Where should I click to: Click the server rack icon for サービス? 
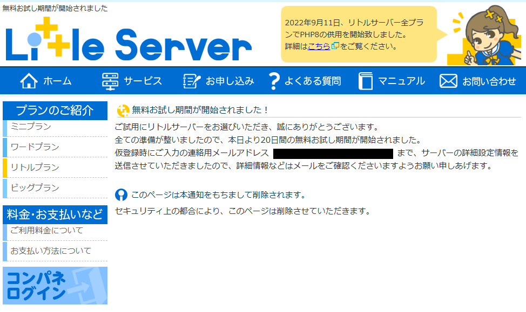[x=110, y=81]
